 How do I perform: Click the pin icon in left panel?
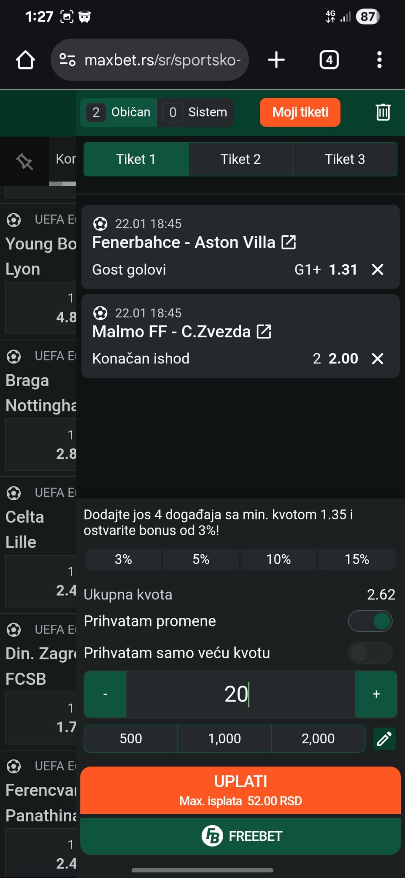pos(24,161)
